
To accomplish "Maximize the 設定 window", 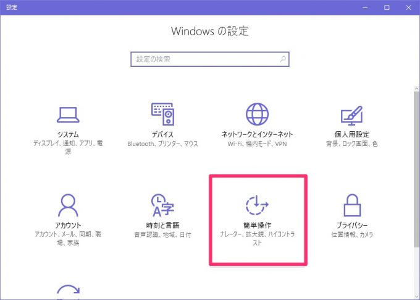I will pyautogui.click(x=387, y=7).
